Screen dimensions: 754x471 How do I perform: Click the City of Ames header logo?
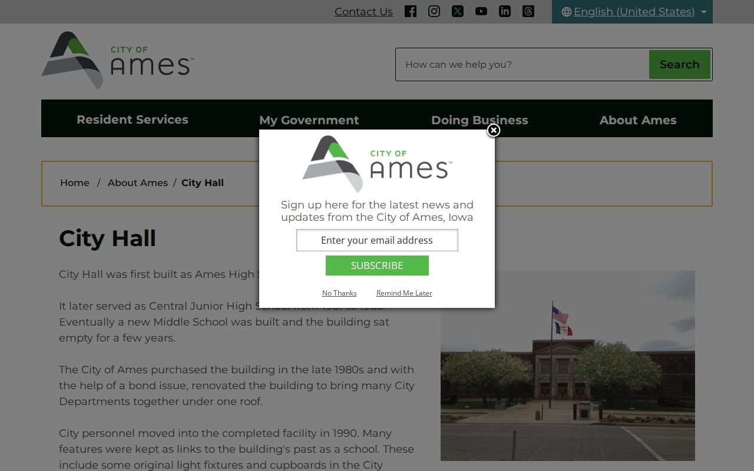[118, 61]
